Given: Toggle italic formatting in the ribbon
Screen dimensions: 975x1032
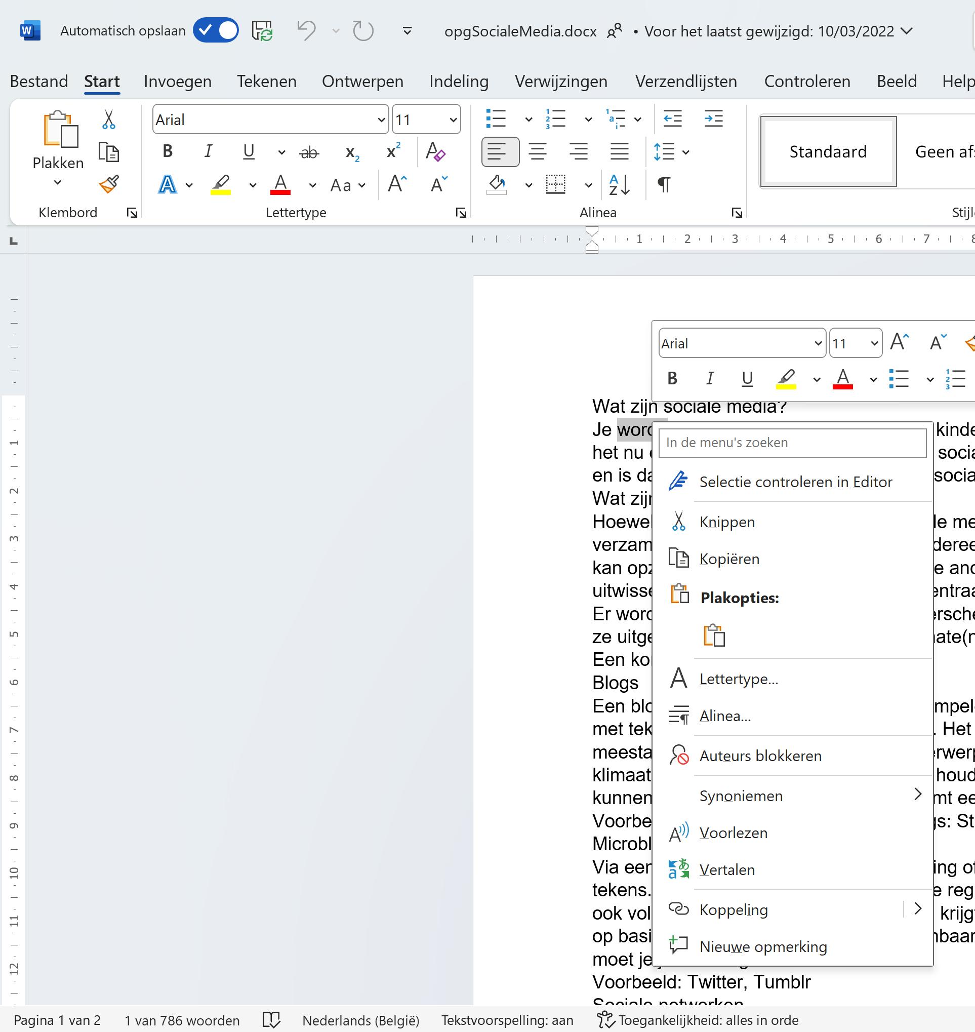Looking at the screenshot, I should 208,152.
